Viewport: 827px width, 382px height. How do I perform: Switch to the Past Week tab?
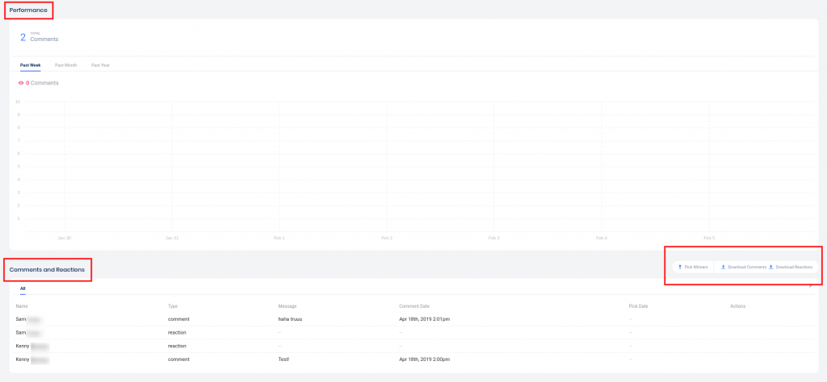[x=30, y=64]
